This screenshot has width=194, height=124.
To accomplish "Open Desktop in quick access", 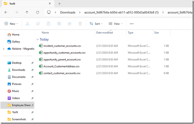I will (x=17, y=63).
